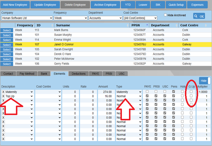Uncheck PRSI checkbox on Top Up row
The width and height of the screenshot is (212, 146).
point(156,96)
